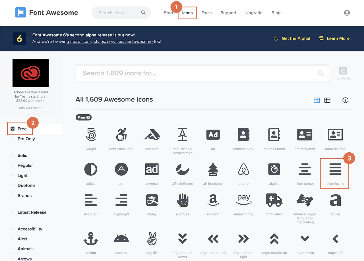Select the allergies icon

[x=182, y=200]
